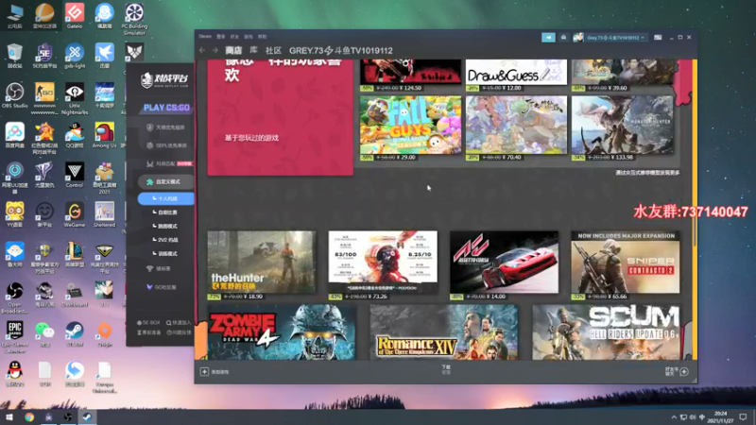
Task: Open the 社区 community tab
Action: (273, 51)
